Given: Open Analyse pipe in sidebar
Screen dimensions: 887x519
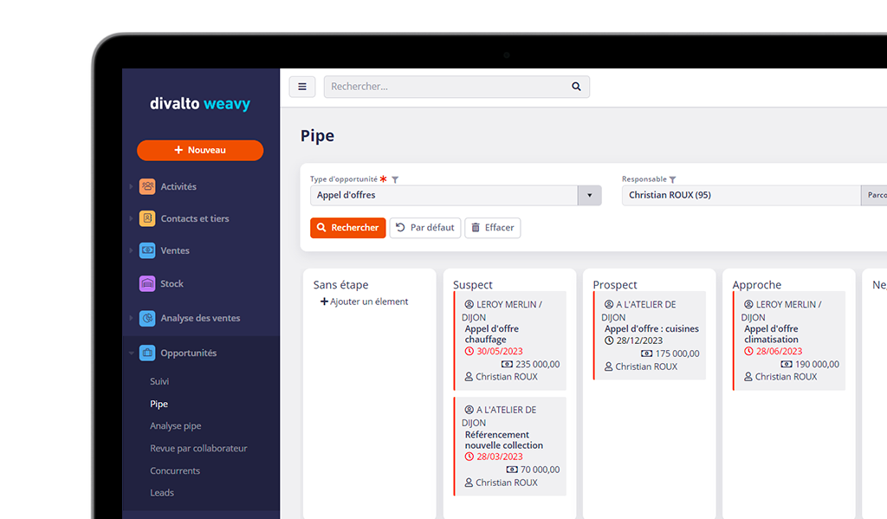Looking at the screenshot, I should (x=175, y=426).
